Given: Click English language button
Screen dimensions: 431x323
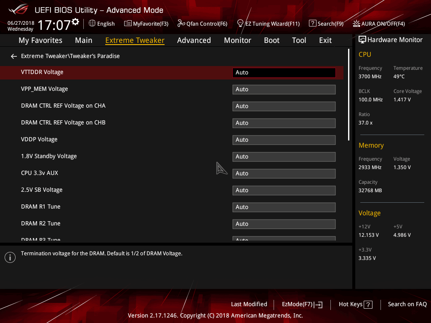Looking at the screenshot, I should (102, 24).
